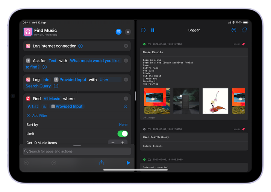
Task: Open the first album artwork thumbnail
Action: [x=157, y=101]
